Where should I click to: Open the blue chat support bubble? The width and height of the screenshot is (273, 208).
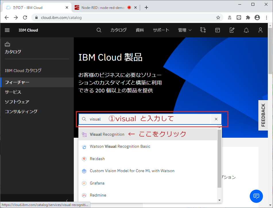(x=256, y=196)
